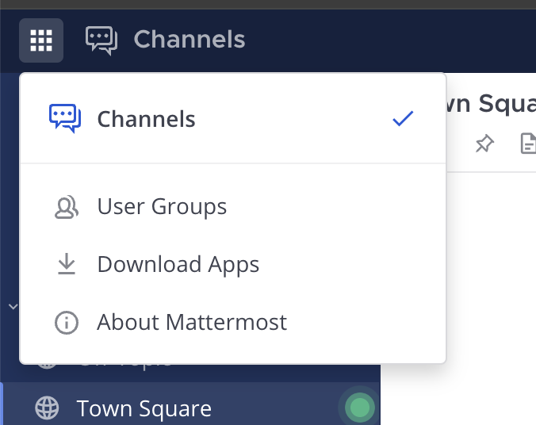Click the Channels checkmark indicator
Viewport: 536px width, 425px height.
[403, 119]
